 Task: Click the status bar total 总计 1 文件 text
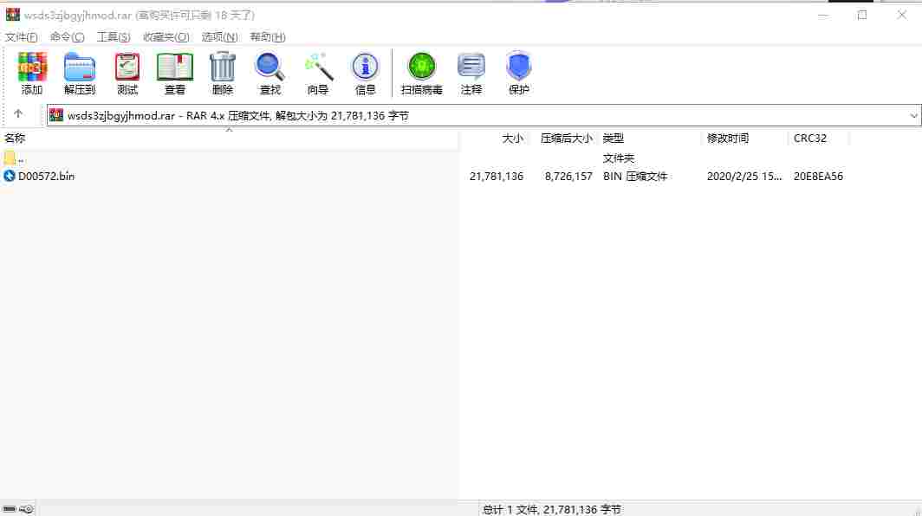(x=551, y=510)
